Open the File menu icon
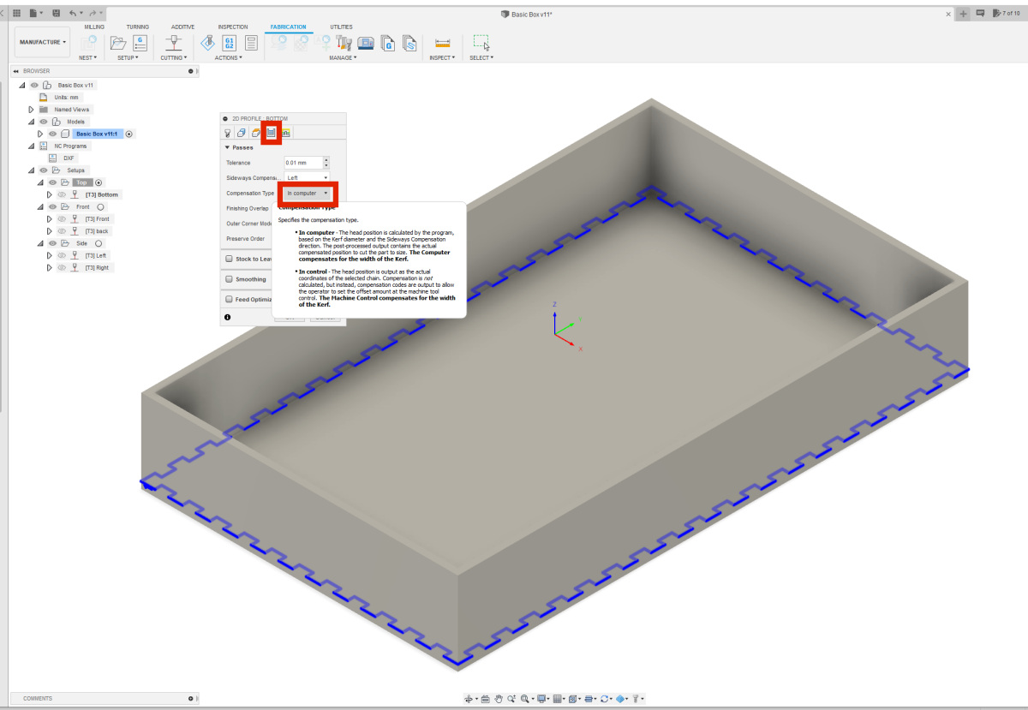 pyautogui.click(x=34, y=14)
